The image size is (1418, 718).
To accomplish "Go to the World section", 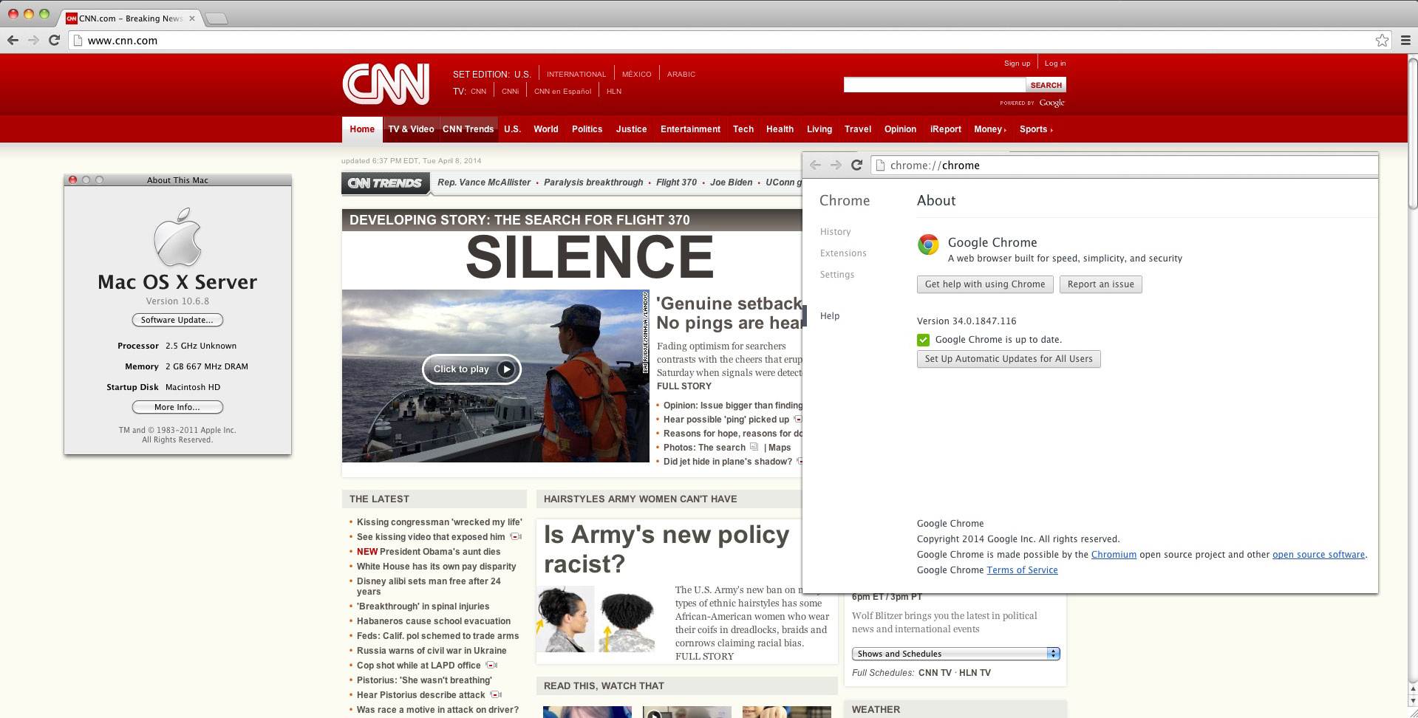I will coord(546,129).
